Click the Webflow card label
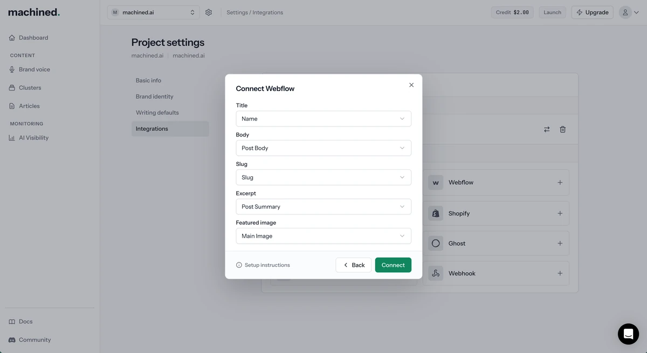647x353 pixels. click(461, 183)
